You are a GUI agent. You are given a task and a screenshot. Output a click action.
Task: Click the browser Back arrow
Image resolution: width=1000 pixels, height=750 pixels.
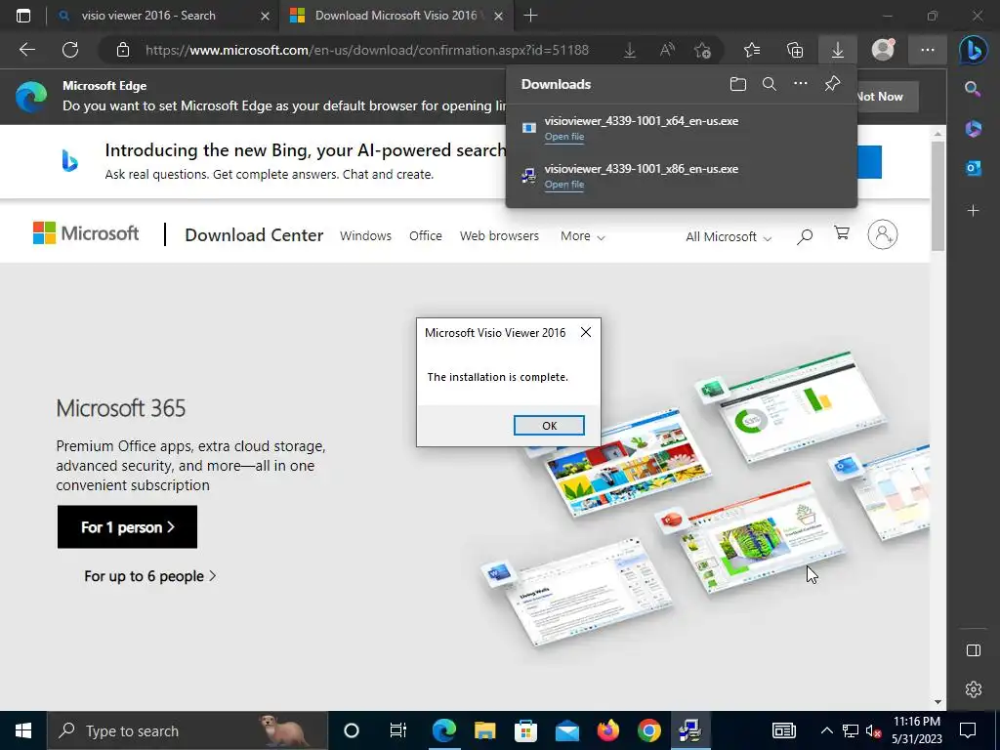[27, 50]
